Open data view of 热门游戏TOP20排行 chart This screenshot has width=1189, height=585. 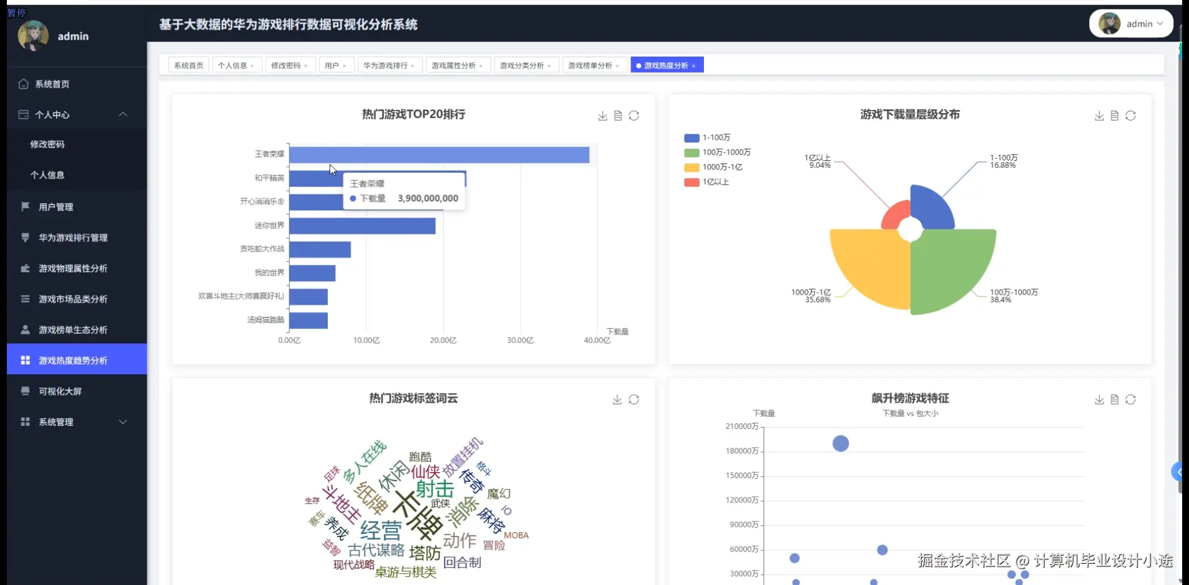(x=618, y=116)
